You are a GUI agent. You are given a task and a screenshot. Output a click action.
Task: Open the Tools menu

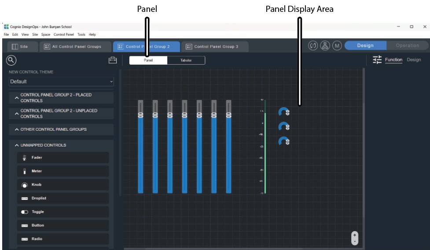point(81,34)
